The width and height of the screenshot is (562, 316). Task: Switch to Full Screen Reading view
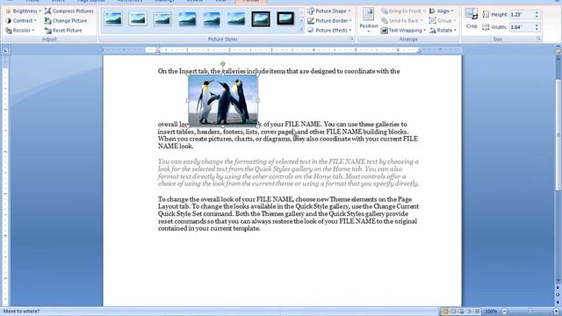pos(453,312)
